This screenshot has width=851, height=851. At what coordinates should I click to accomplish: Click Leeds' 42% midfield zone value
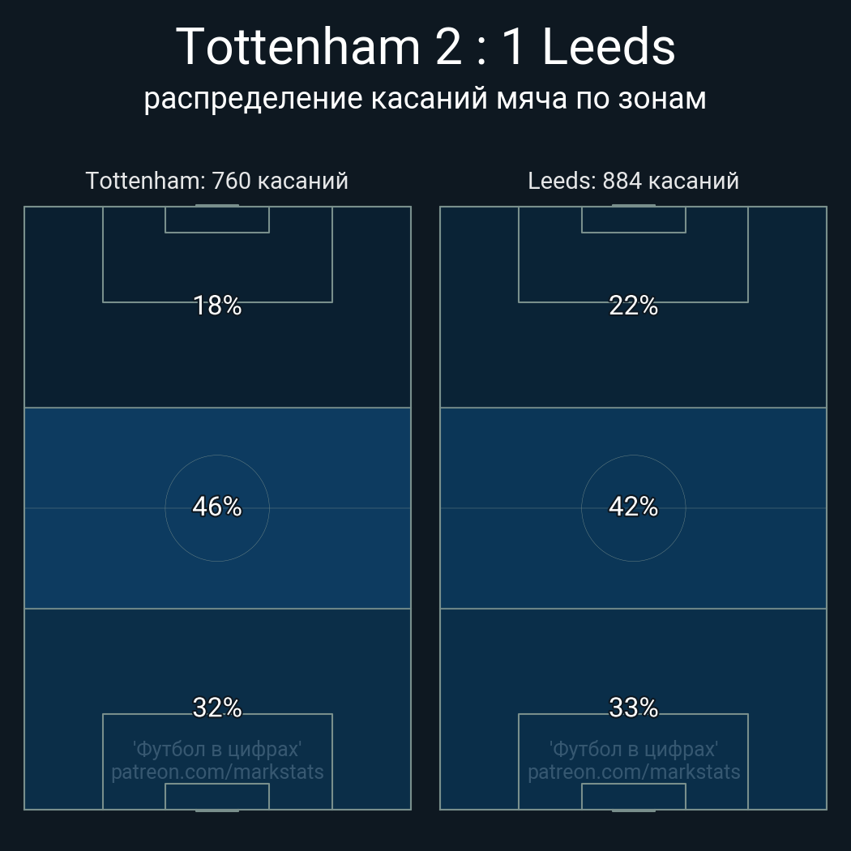[633, 507]
